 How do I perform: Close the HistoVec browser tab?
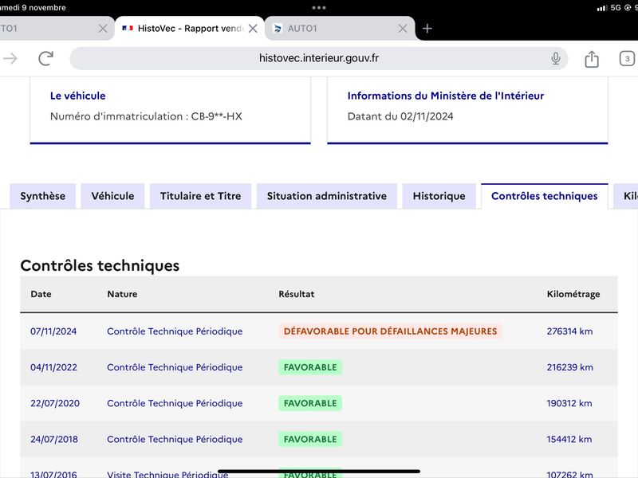pyautogui.click(x=253, y=29)
